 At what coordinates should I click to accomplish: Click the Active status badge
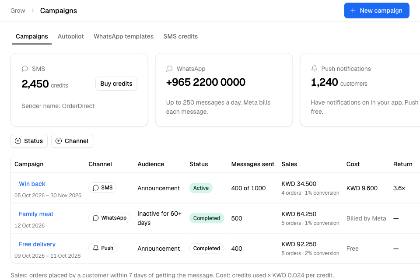[201, 188]
